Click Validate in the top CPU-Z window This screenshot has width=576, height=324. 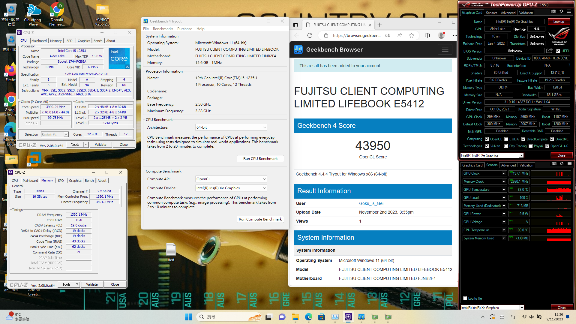click(100, 145)
